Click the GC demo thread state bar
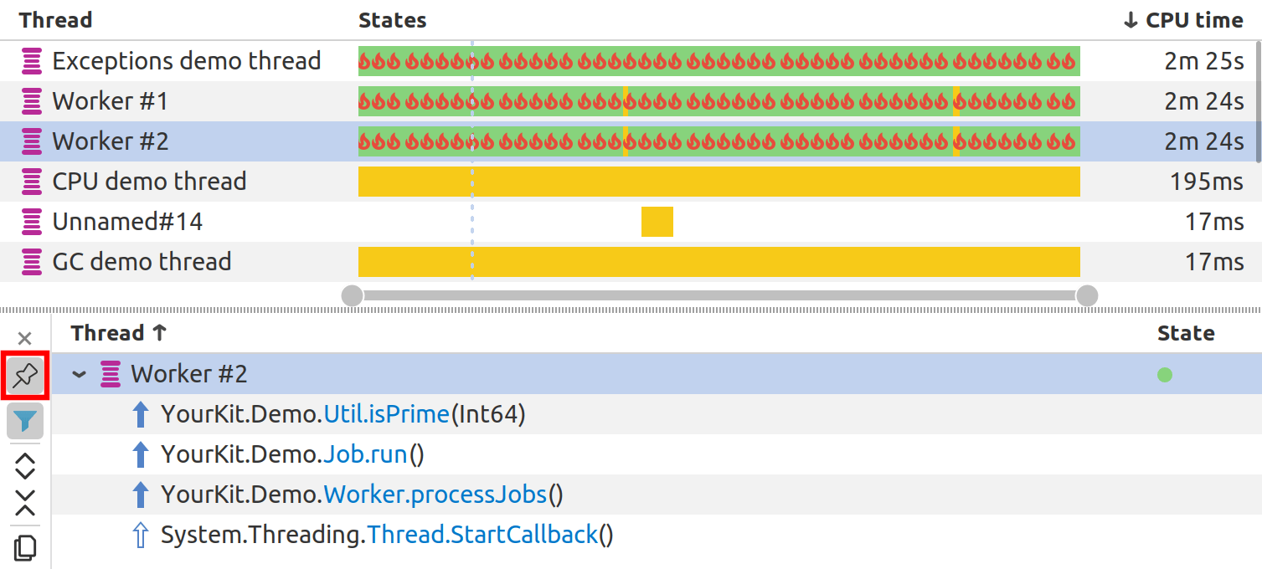1262x569 pixels. point(719,262)
